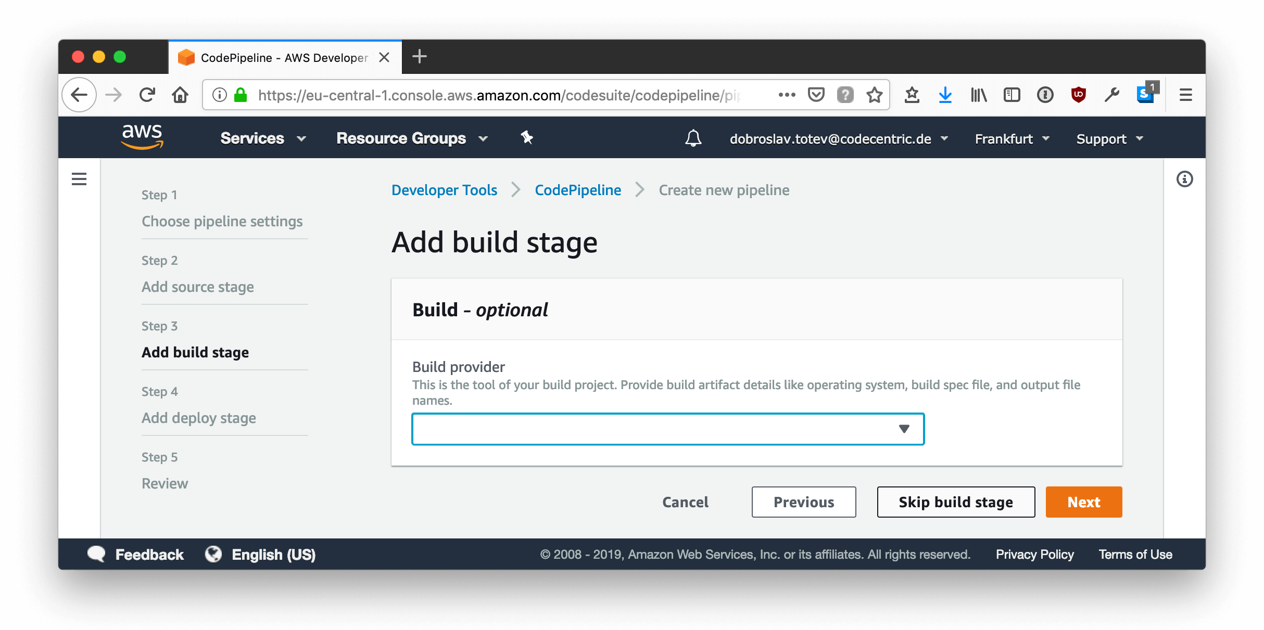Open the notifications bell icon

(x=693, y=138)
